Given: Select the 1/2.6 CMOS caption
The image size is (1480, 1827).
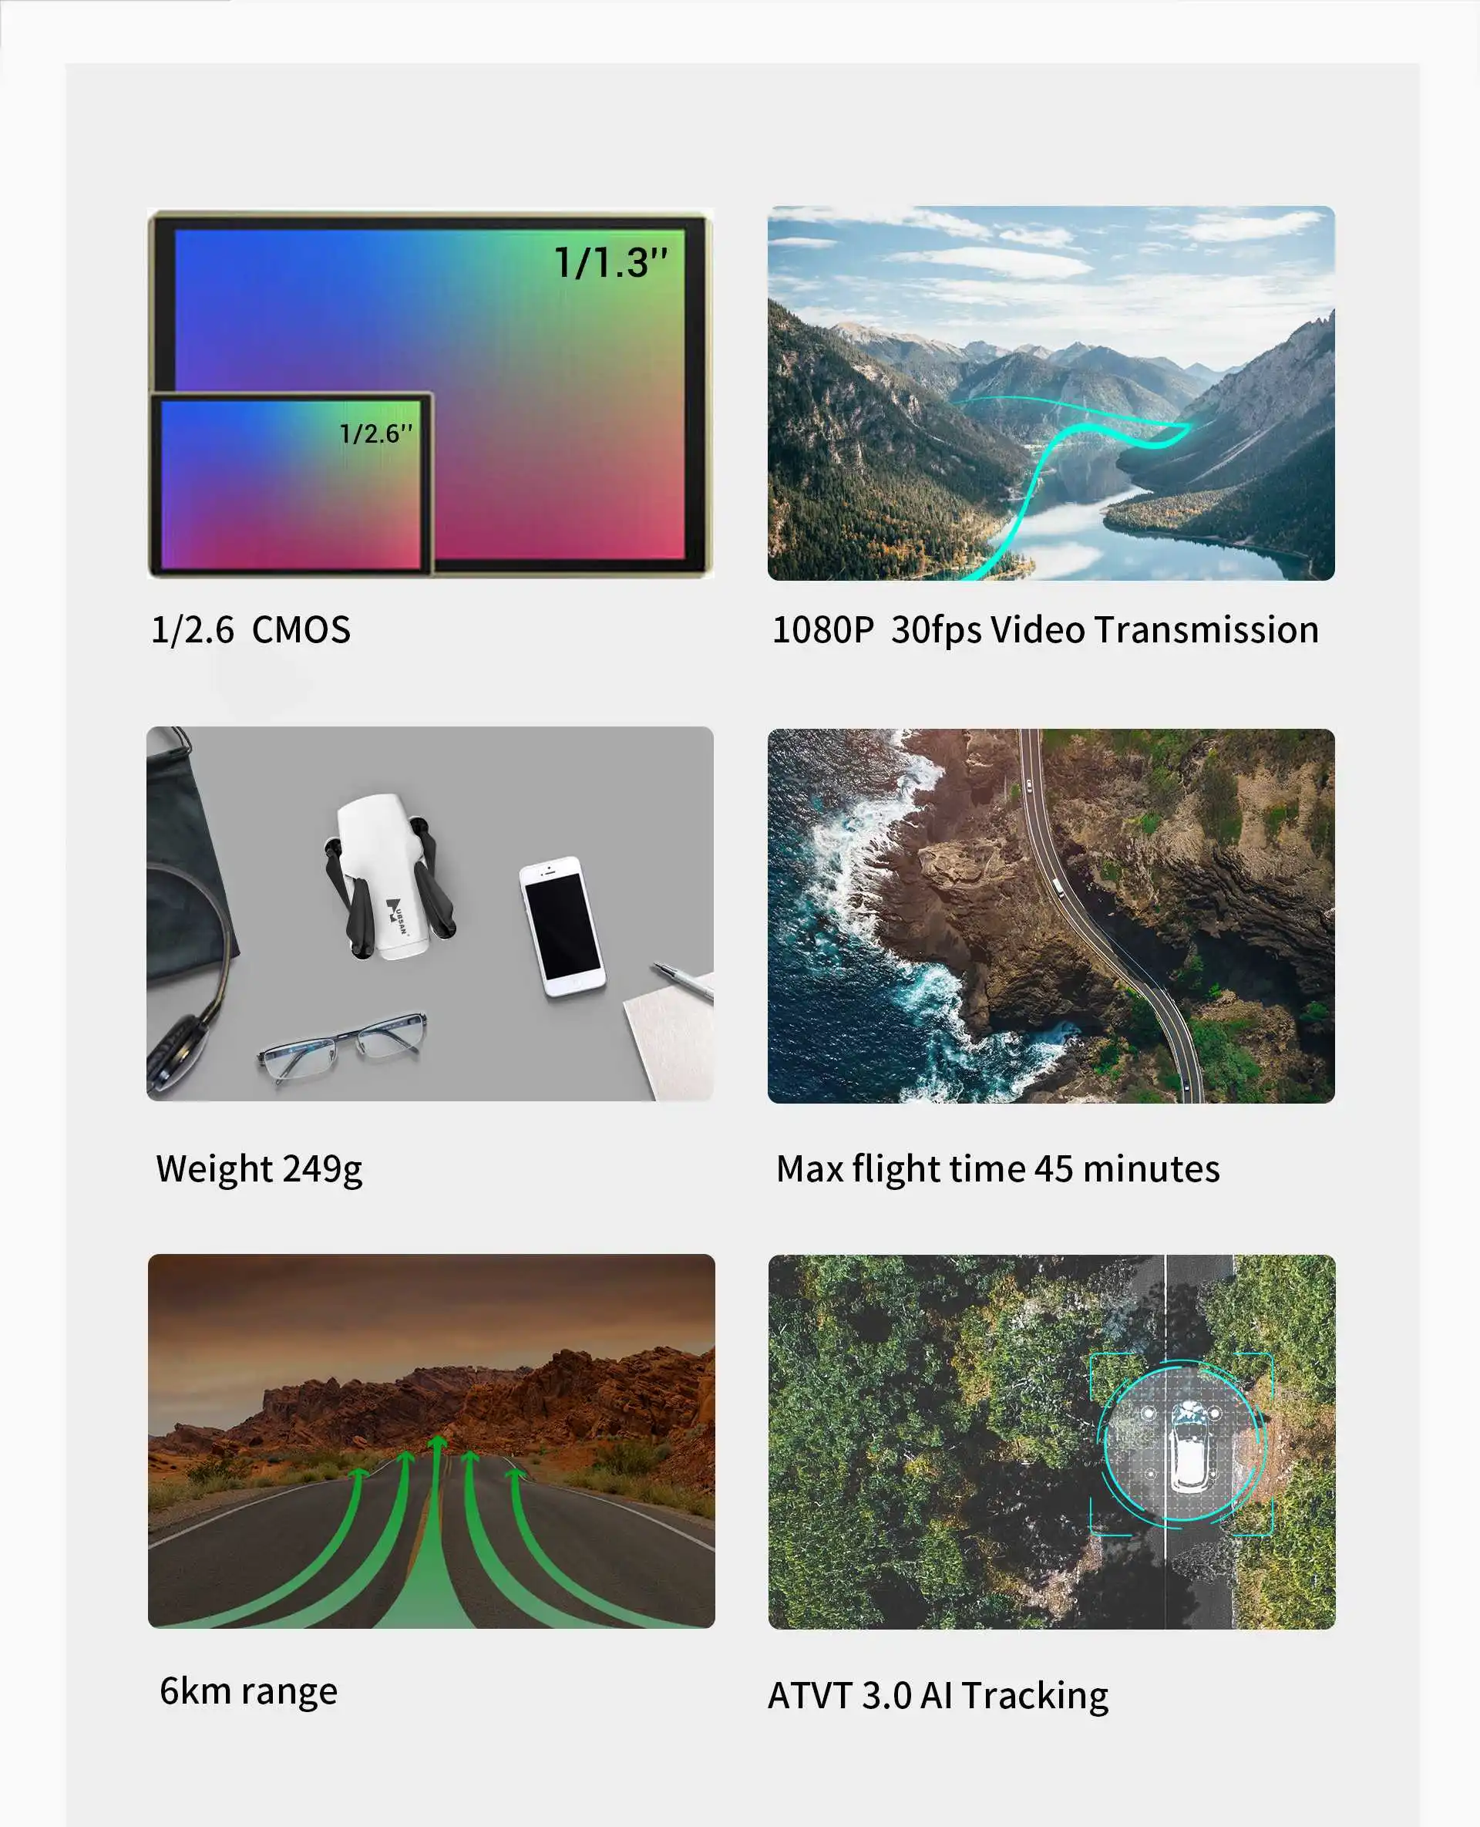Looking at the screenshot, I should pyautogui.click(x=251, y=630).
